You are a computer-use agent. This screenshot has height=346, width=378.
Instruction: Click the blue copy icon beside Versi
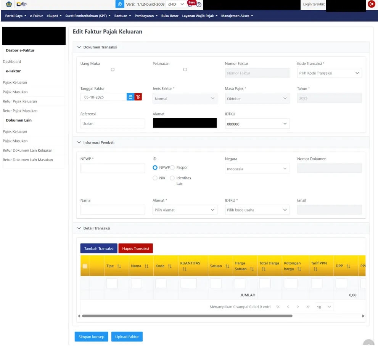[120, 4]
